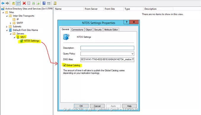Click the SRV1 server icon
Screen dimensions: 201x115
click(x=18, y=37)
